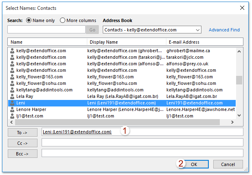The height and width of the screenshot is (175, 252).
Task: Sort by E-mail Address column header
Action: point(204,42)
